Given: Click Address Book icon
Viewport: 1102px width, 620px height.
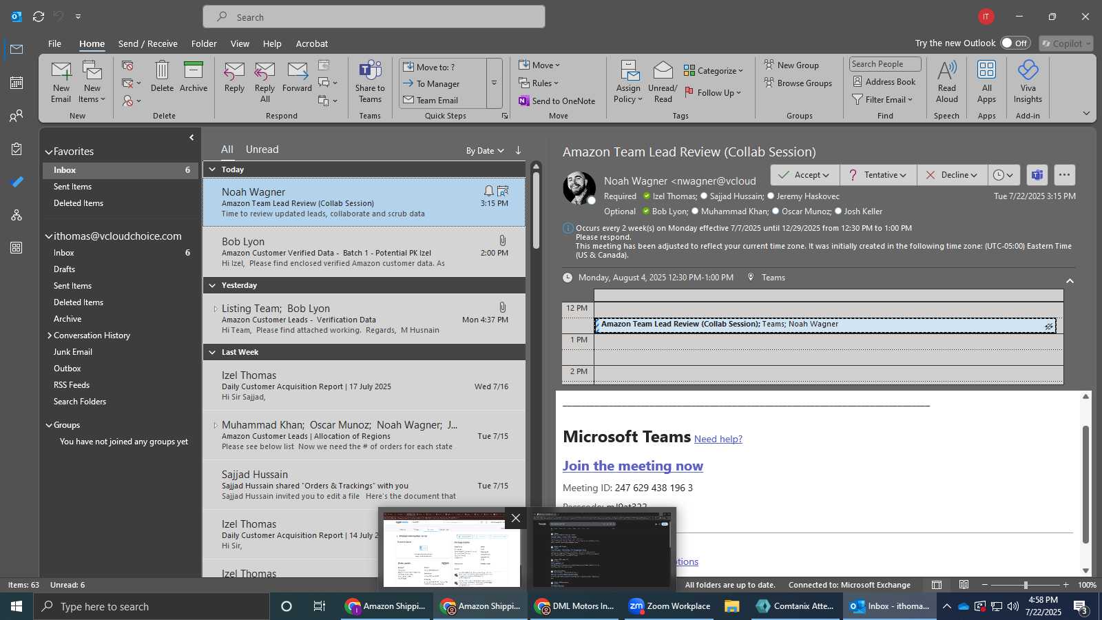Looking at the screenshot, I should (x=857, y=81).
